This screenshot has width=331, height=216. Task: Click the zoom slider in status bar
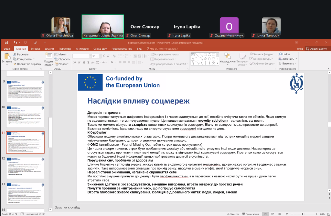point(303,214)
